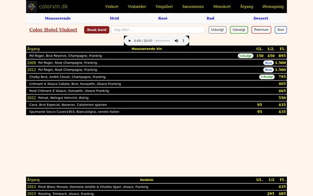Jump to Rosé wine section
Screen dimensions: 313x196
click(x=163, y=18)
